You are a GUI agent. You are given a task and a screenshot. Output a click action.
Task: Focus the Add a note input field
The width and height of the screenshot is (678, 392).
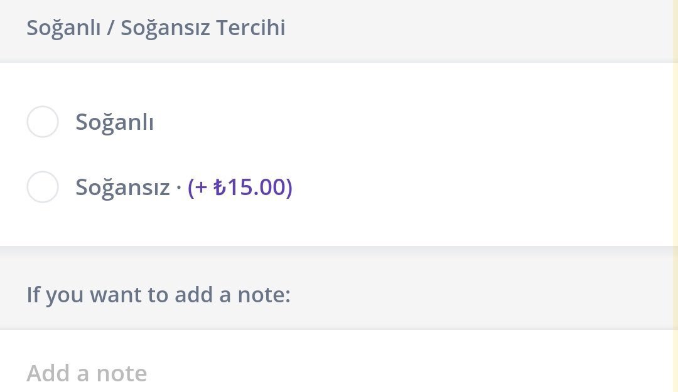(x=314, y=373)
